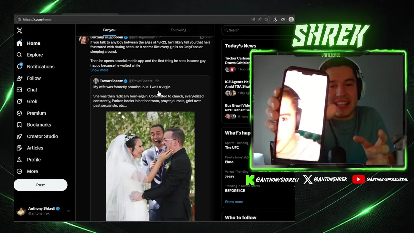This screenshot has height=233, width=414.
Task: Open trending topic BEFORE ICE
Action: [x=235, y=191]
